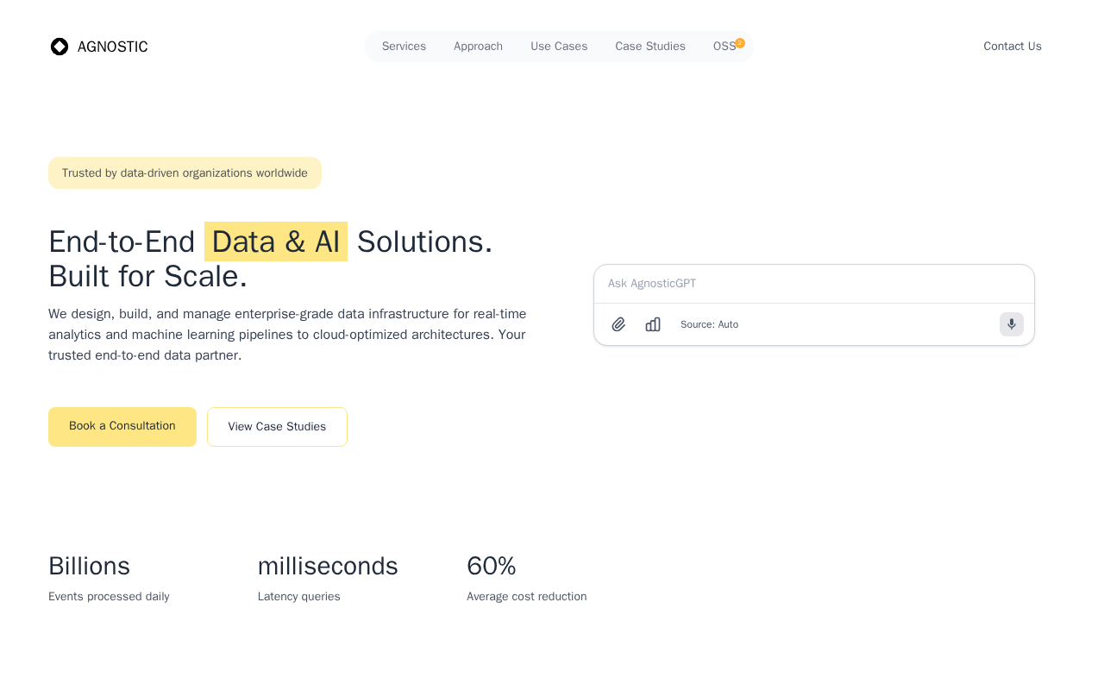Click the 'Trusted by data-driven organizations' pill
This screenshot has height=690, width=1104.
pos(185,173)
